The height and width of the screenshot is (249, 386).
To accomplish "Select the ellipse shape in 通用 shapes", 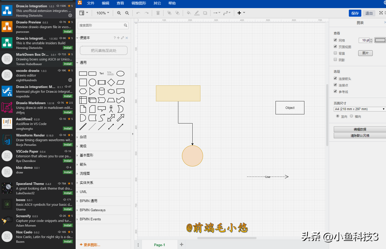I will tap(120, 73).
